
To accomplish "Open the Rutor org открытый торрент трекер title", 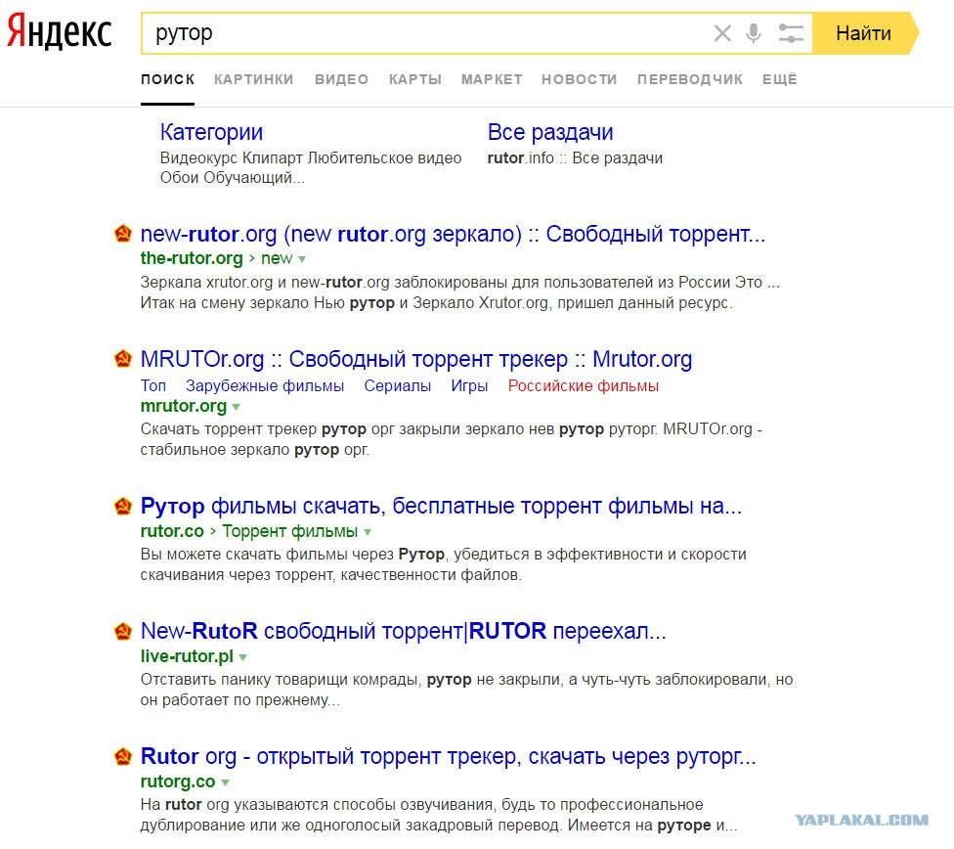I will point(449,756).
